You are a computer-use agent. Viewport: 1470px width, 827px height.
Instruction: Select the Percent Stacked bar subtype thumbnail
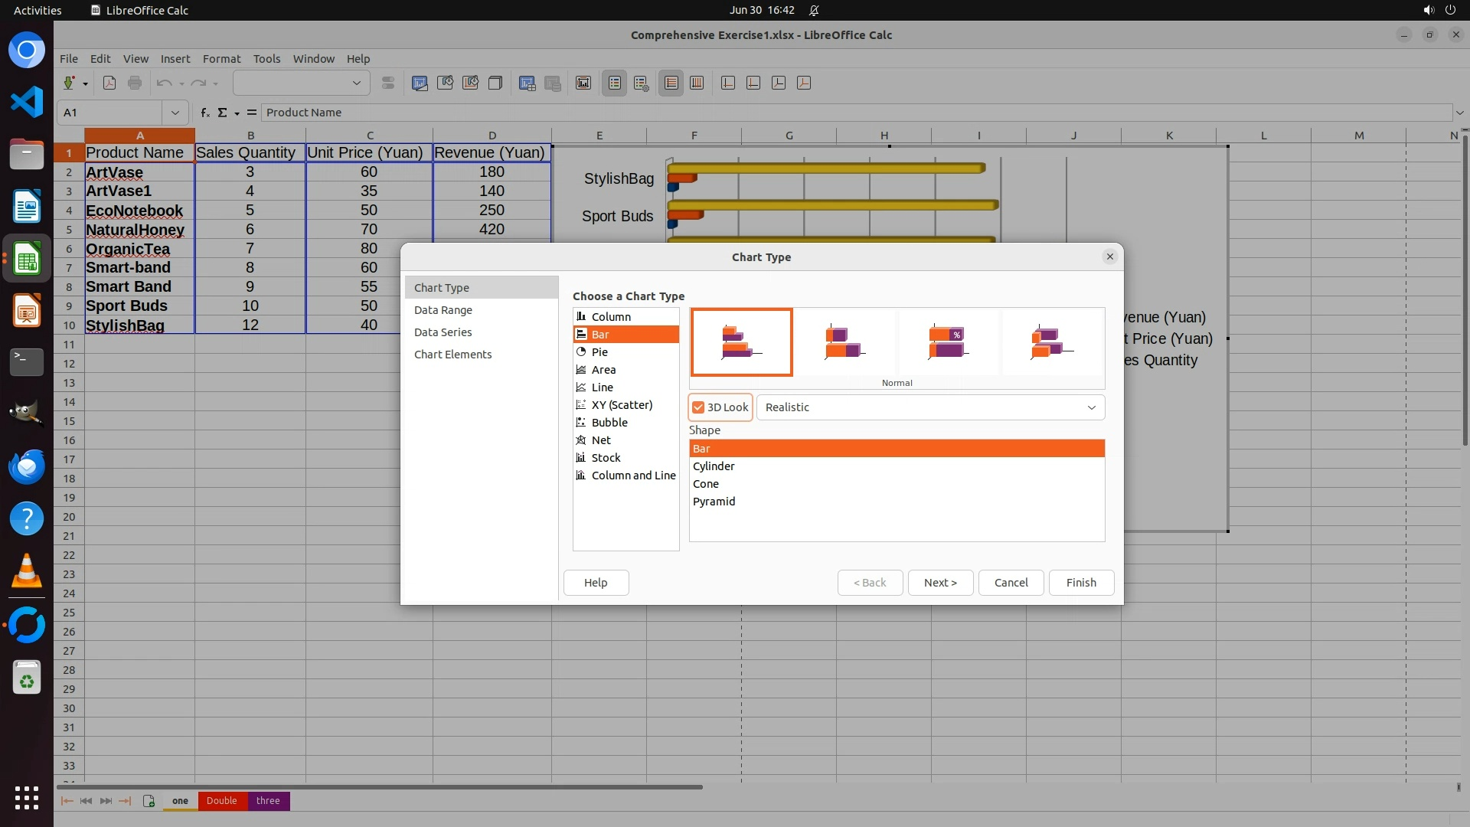coord(948,342)
